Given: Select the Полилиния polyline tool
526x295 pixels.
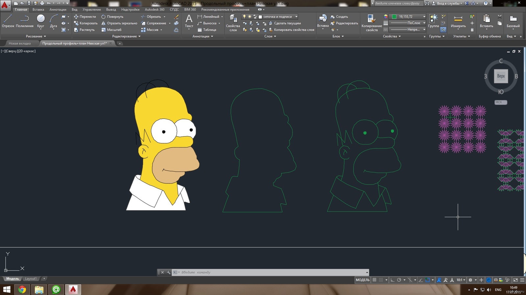Looking at the screenshot, I should [25, 21].
